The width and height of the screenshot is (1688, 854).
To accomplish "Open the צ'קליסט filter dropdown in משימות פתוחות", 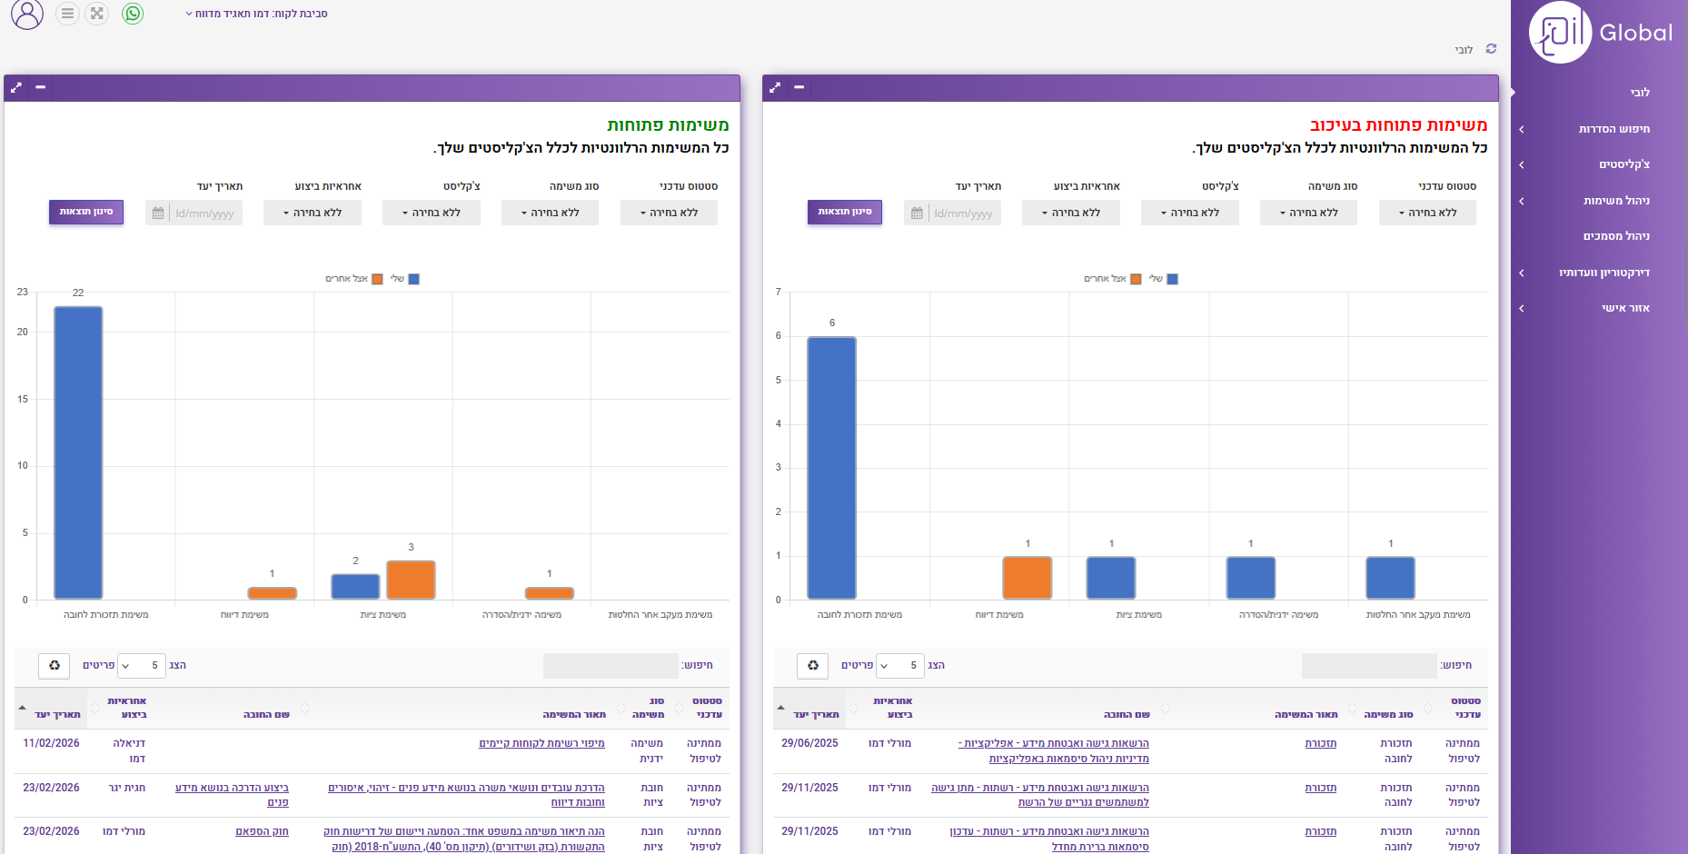I will 432,213.
